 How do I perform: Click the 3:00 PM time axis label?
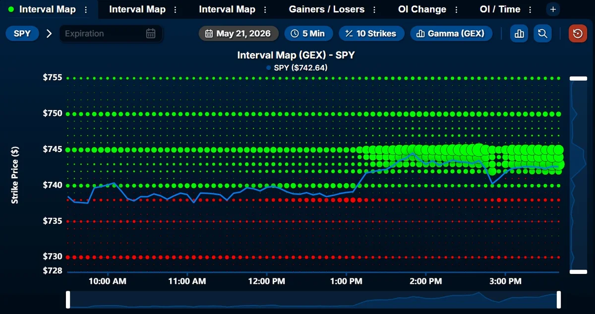pos(505,281)
